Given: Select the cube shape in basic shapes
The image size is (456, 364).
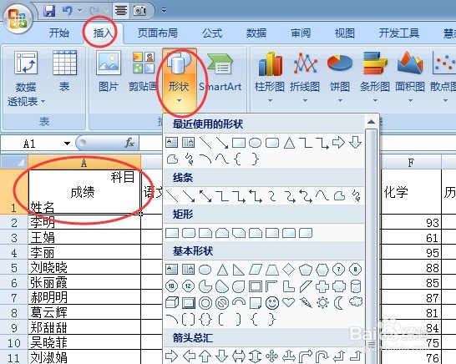Looking at the screenshot, I should click(172, 302).
